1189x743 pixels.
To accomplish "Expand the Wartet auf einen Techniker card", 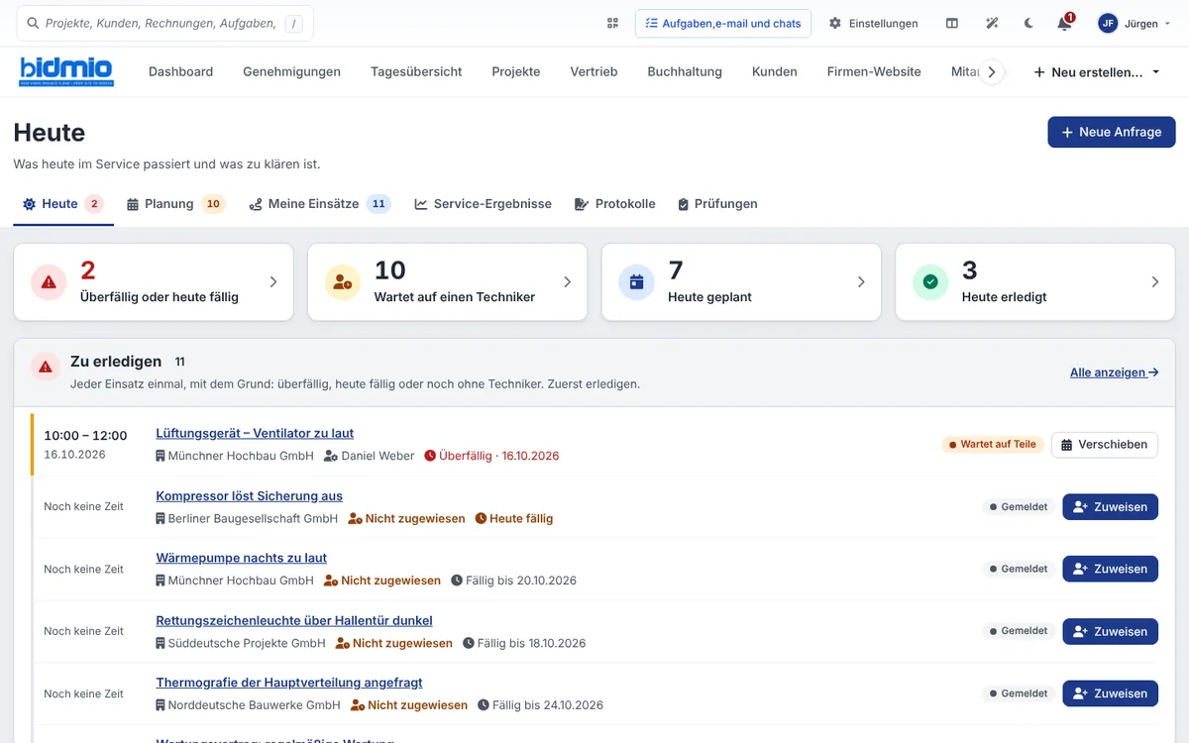I will coord(448,282).
